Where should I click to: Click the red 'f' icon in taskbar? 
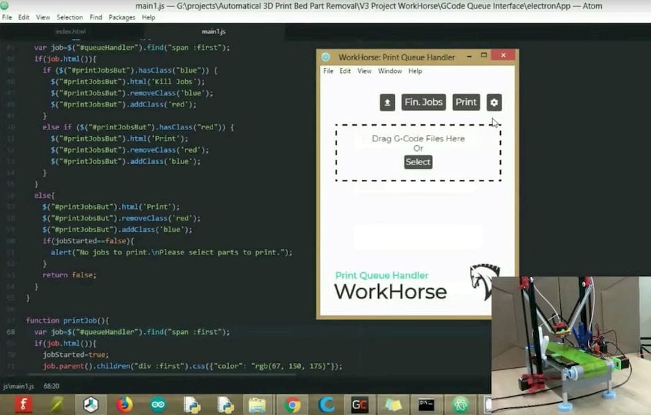pyautogui.click(x=24, y=404)
